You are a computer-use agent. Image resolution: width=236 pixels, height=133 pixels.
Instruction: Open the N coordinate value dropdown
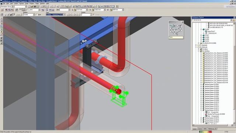coord(105,10)
